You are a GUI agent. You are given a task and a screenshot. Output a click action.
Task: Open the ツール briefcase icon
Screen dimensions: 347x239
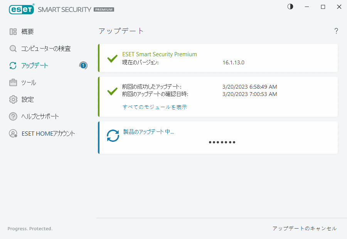pos(13,82)
